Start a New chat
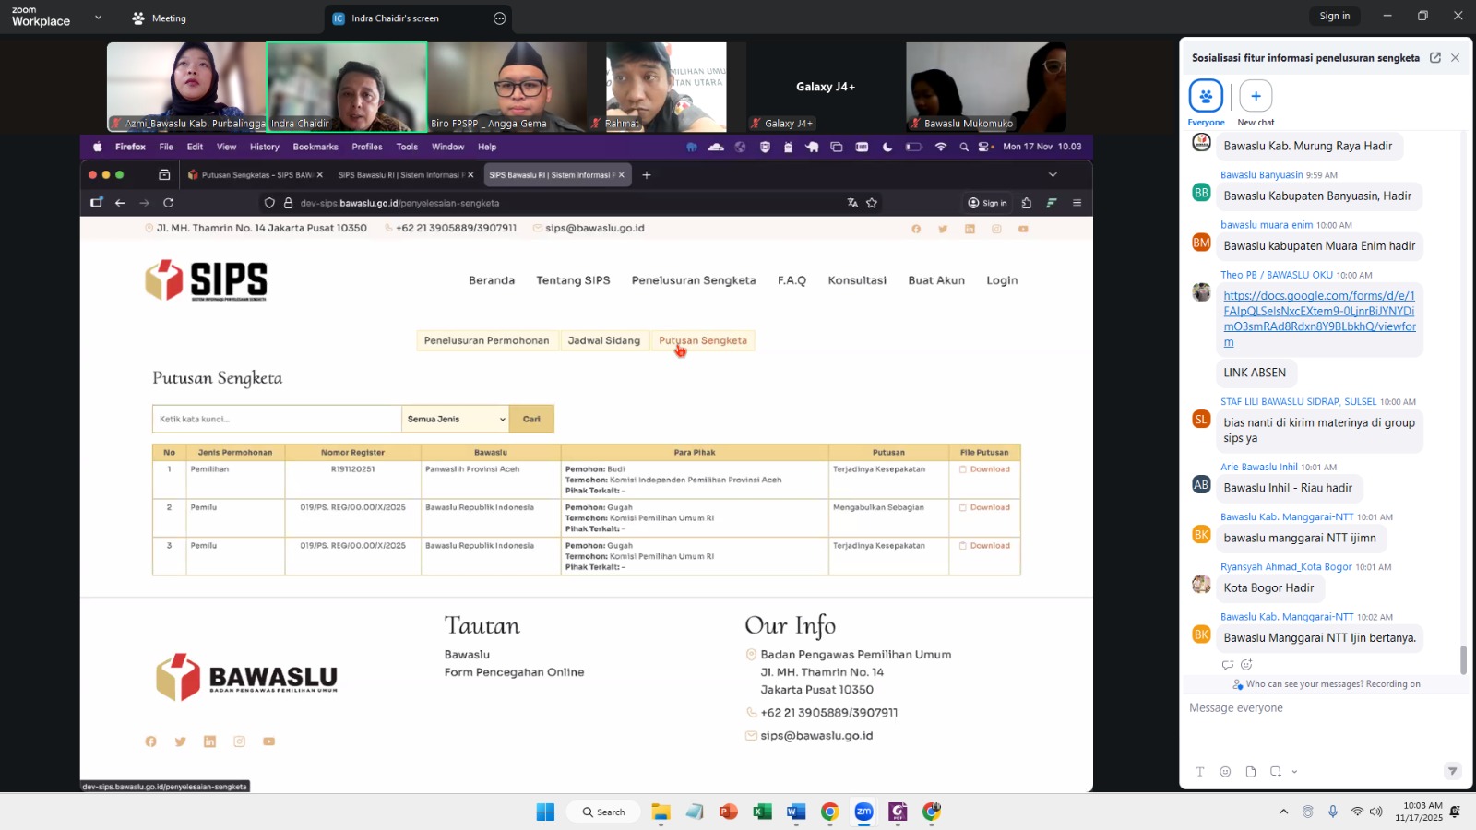 click(1256, 97)
